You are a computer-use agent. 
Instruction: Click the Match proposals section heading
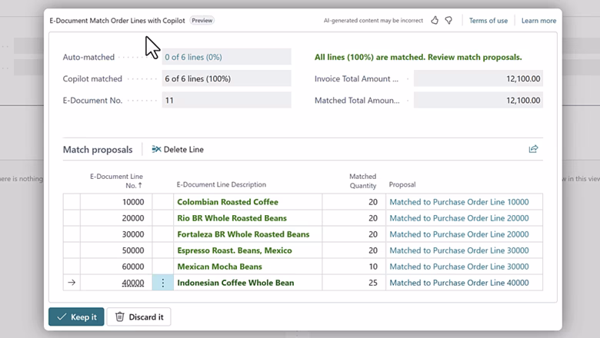(97, 150)
